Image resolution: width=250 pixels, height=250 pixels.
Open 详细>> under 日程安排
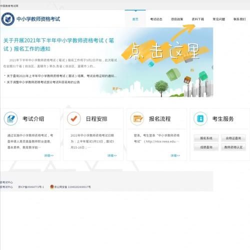tap(112, 155)
